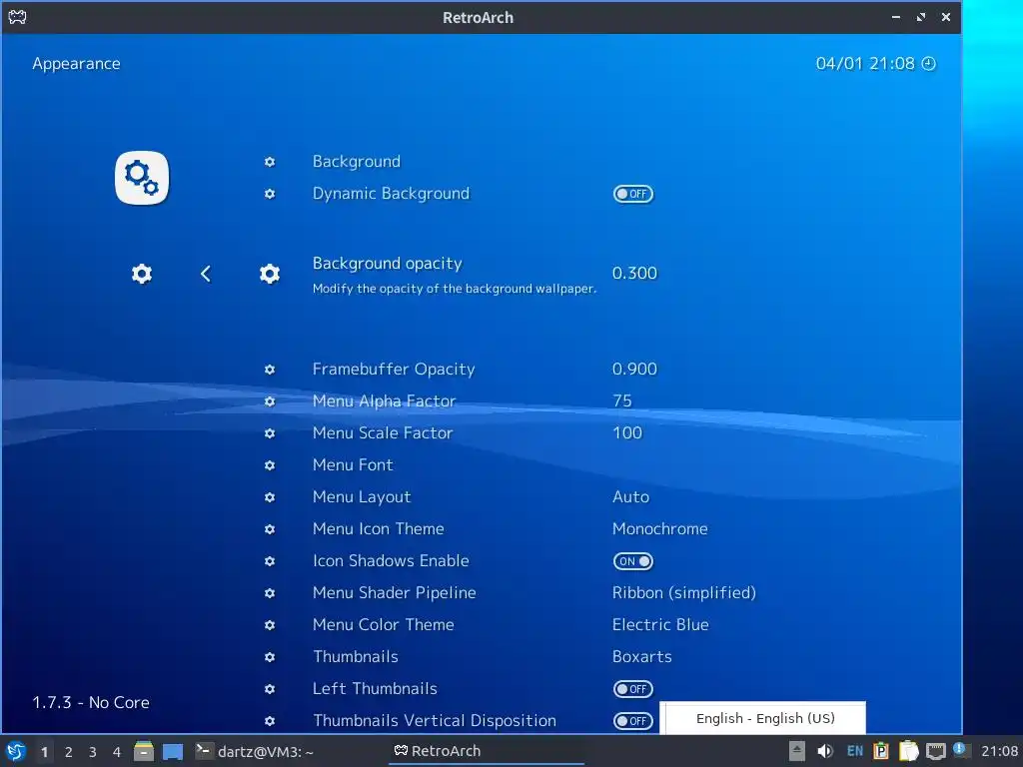Change the Menu Layout Auto value
Image resolution: width=1023 pixels, height=767 pixels.
coord(631,497)
